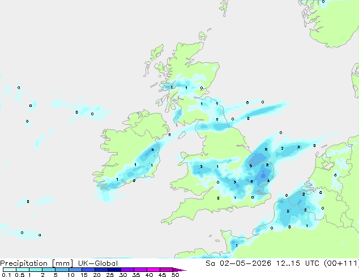Screen dimensions: 359x277
Task: Click the 30–35 mm purple legend swatch
Action: coord(127,270)
